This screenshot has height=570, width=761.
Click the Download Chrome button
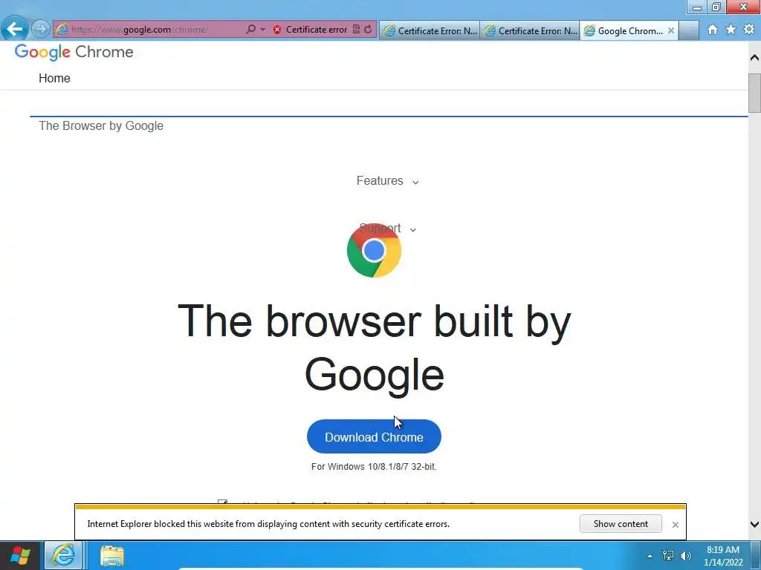(x=374, y=436)
